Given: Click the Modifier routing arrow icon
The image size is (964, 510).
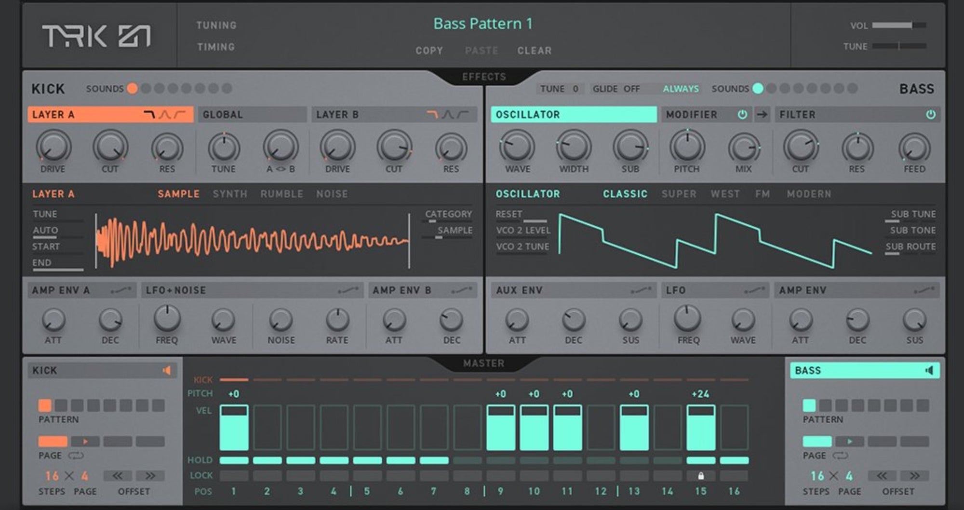Looking at the screenshot, I should [762, 115].
